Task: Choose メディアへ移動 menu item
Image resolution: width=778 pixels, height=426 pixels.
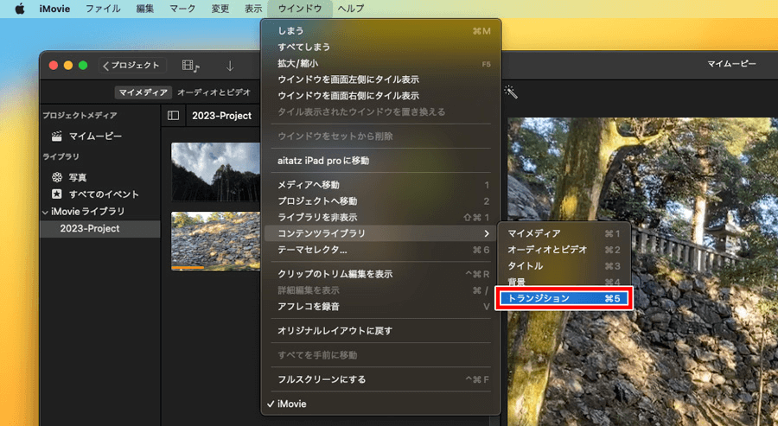Action: [381, 185]
